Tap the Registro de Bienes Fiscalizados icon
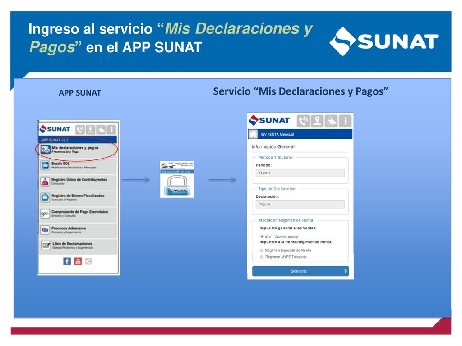The image size is (462, 346). point(45,197)
